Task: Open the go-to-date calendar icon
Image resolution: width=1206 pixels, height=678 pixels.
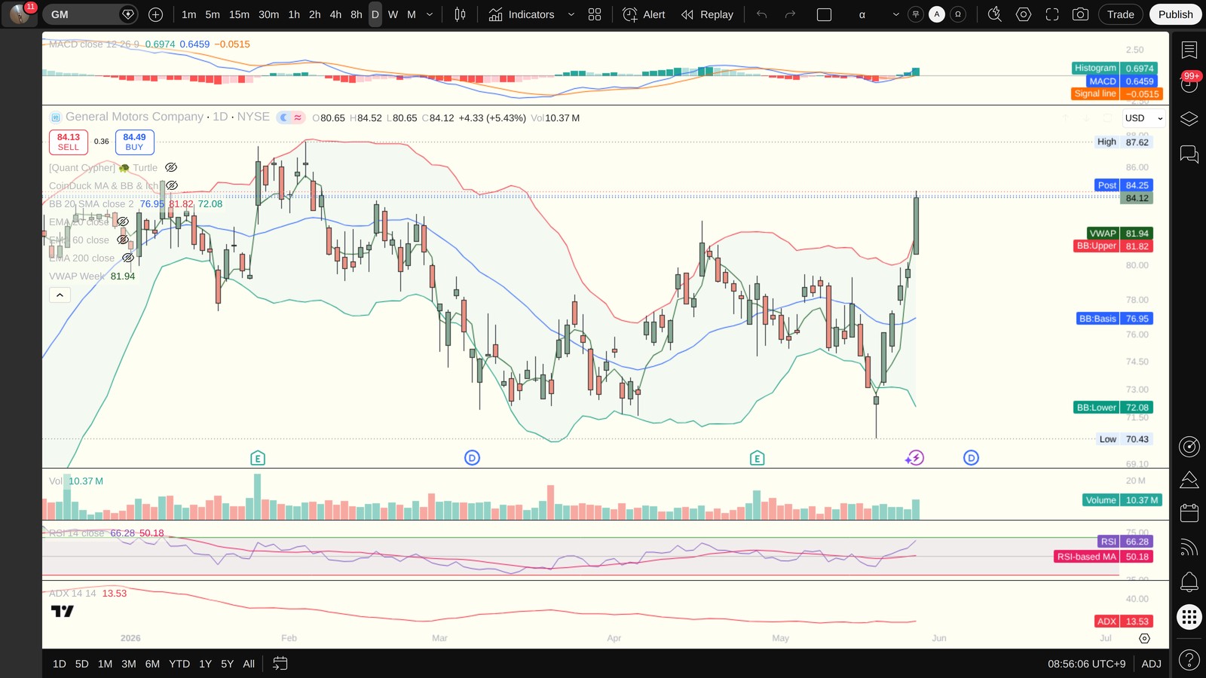Action: [280, 664]
